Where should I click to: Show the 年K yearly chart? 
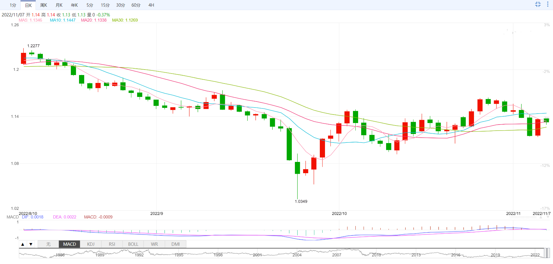click(74, 5)
